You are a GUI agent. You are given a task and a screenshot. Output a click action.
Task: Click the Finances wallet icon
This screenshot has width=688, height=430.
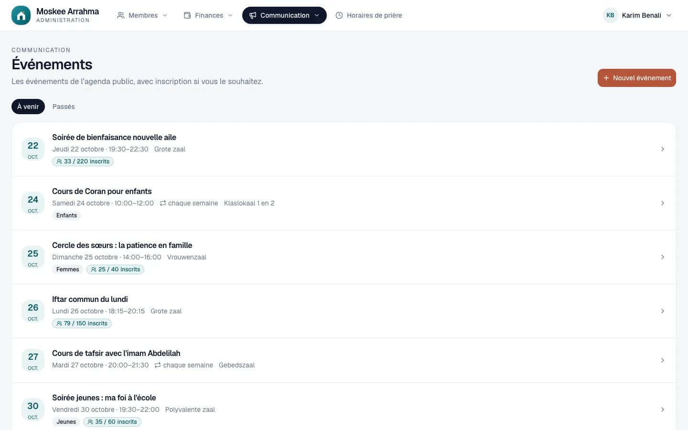pos(187,15)
